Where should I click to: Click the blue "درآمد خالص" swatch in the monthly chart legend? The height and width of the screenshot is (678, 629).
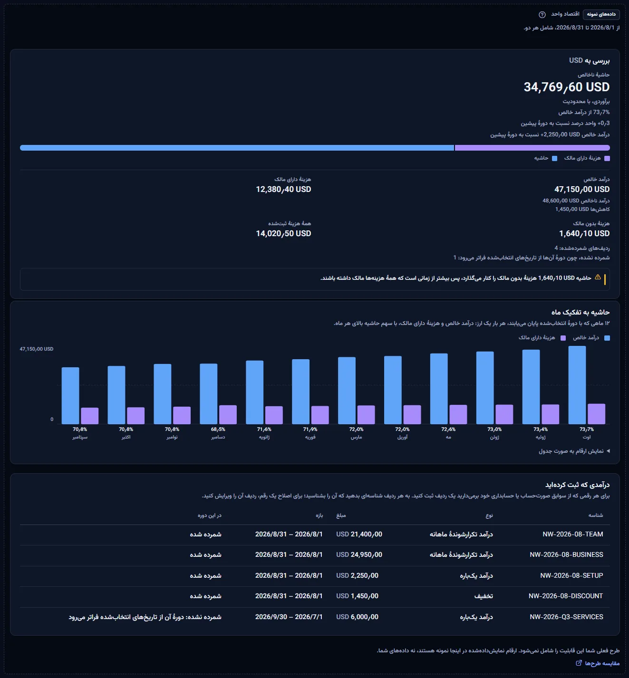coord(607,338)
